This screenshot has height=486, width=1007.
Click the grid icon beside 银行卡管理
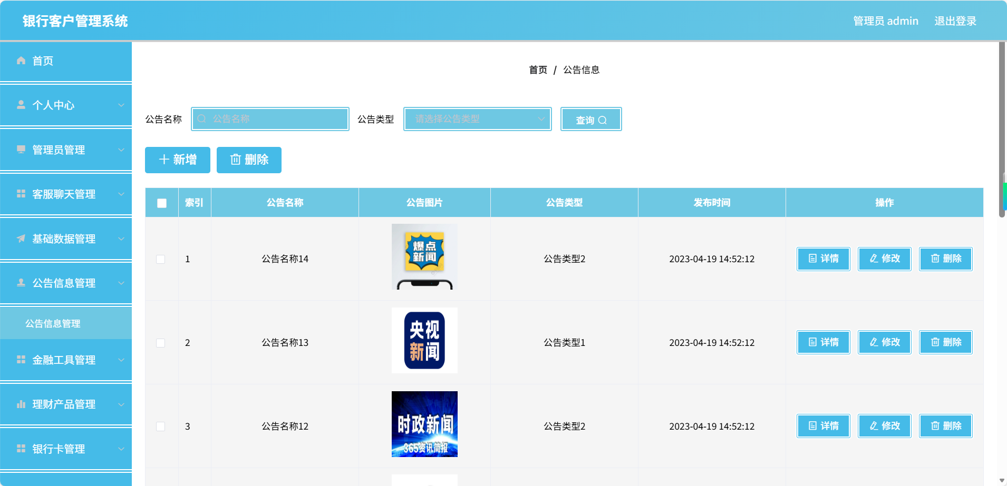(x=21, y=449)
